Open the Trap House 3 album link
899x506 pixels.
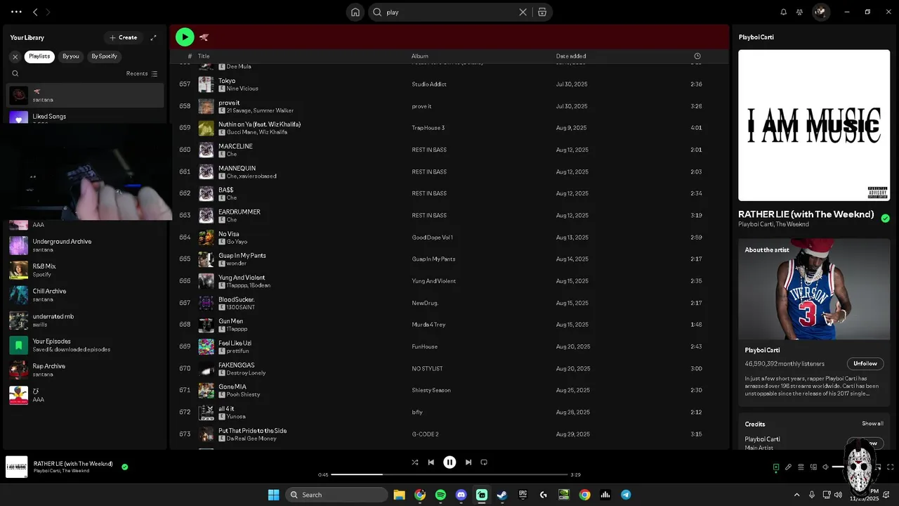[x=428, y=128]
